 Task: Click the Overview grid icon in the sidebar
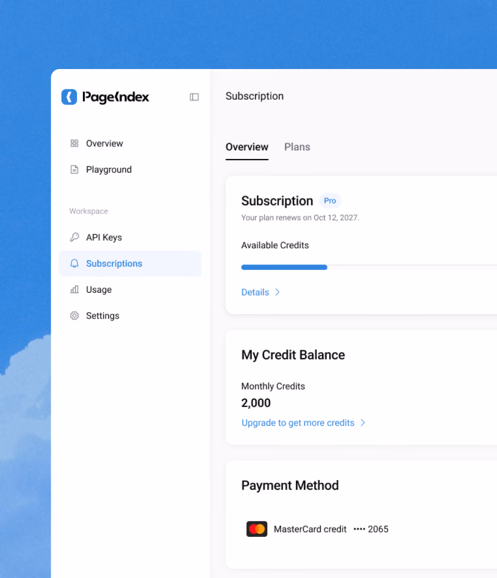[74, 143]
